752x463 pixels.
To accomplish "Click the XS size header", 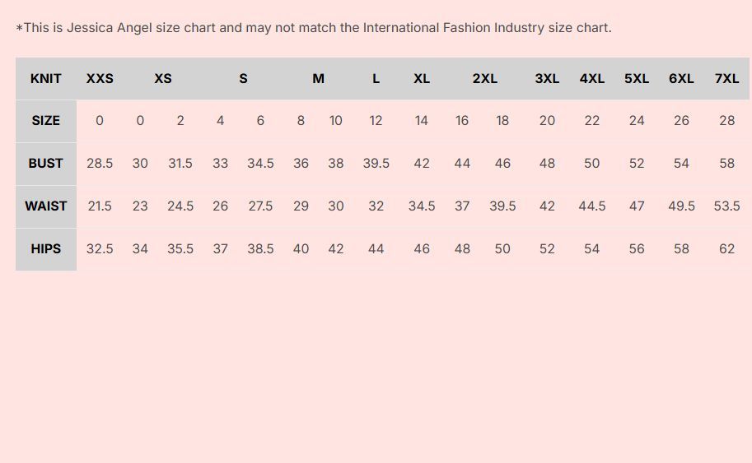I will coord(163,78).
